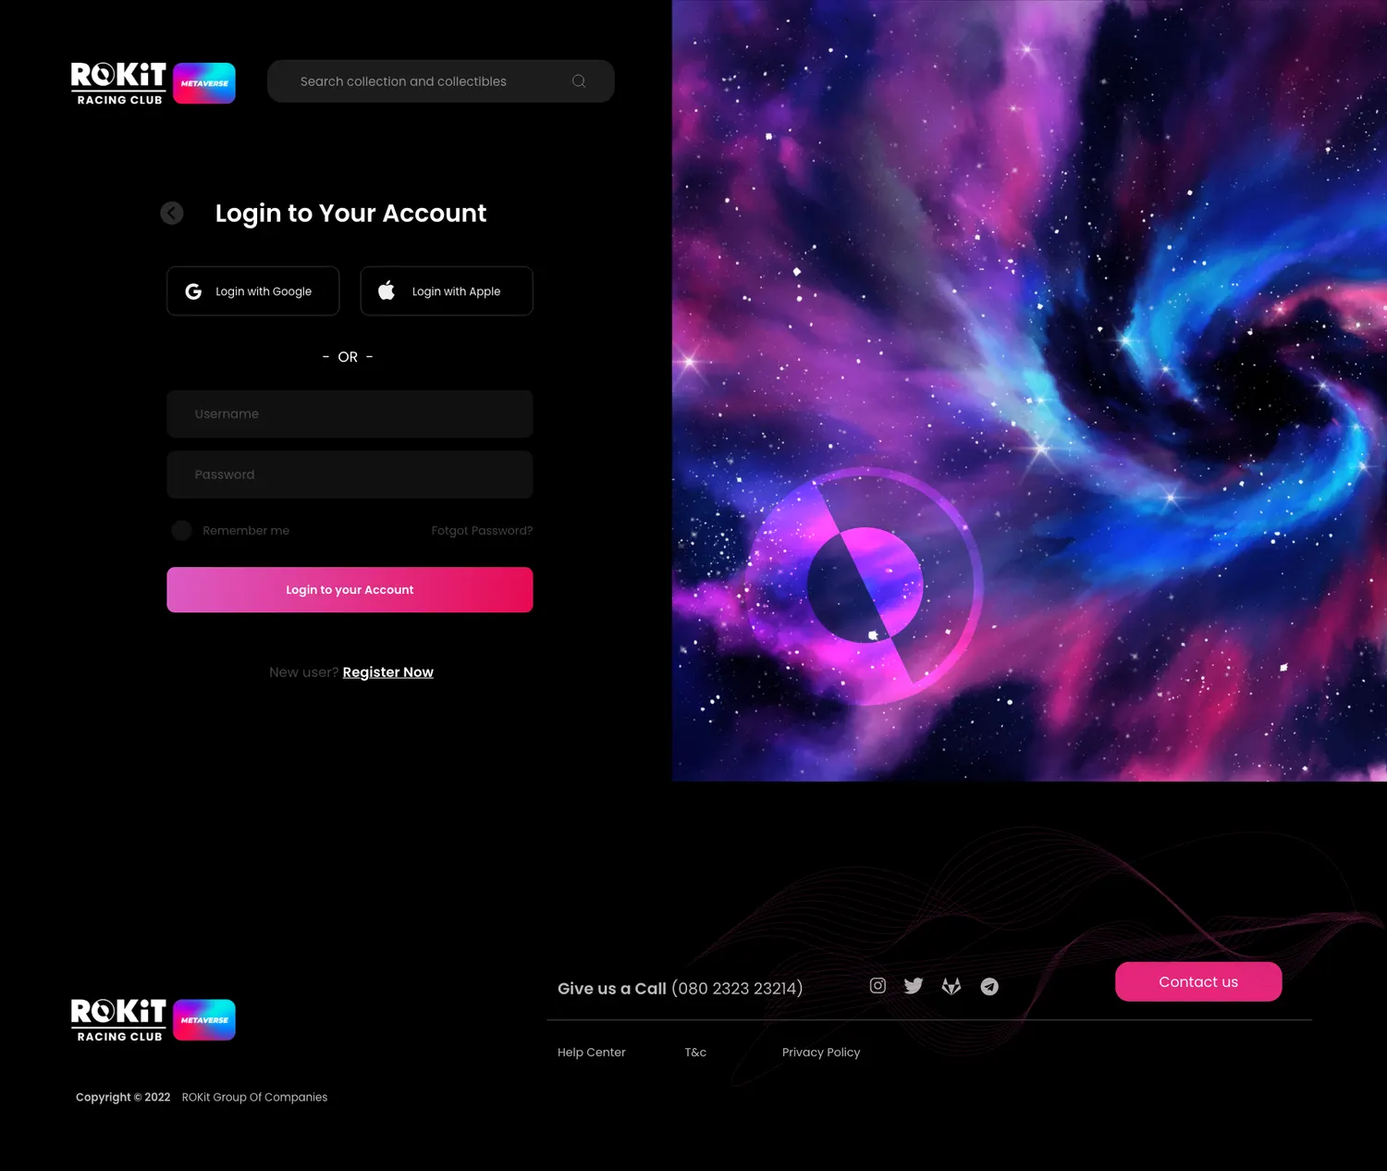Open the GitLab fox social icon

(951, 987)
